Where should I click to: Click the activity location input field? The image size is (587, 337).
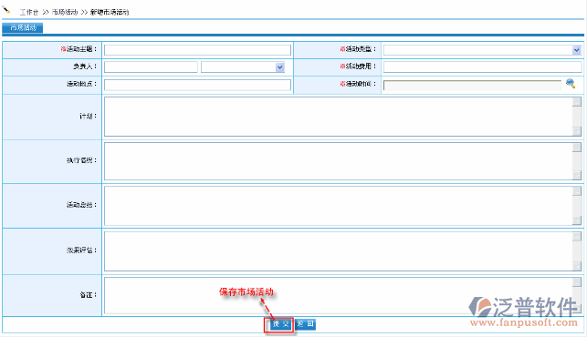pos(197,85)
